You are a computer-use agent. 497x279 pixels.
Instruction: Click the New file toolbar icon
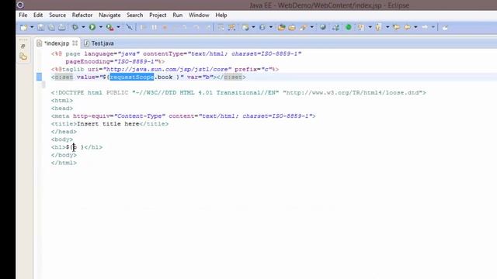(x=23, y=28)
